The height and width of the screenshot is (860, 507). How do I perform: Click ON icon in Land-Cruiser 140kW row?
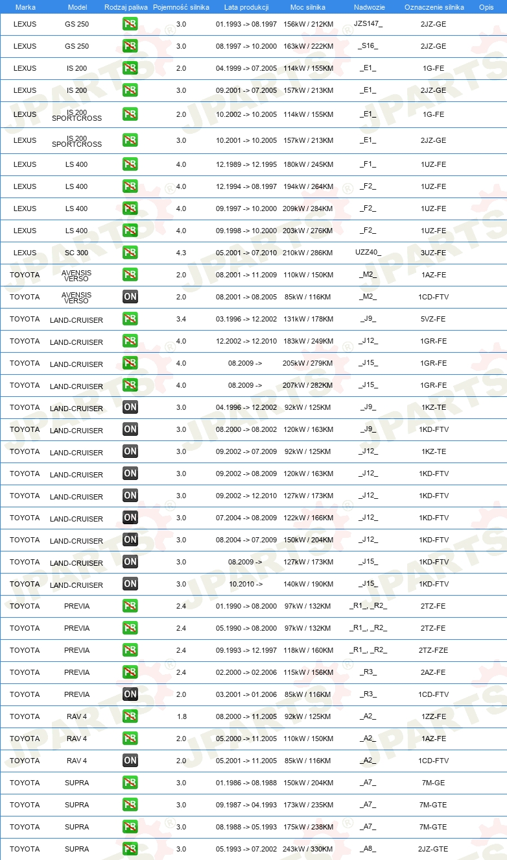[x=130, y=584]
